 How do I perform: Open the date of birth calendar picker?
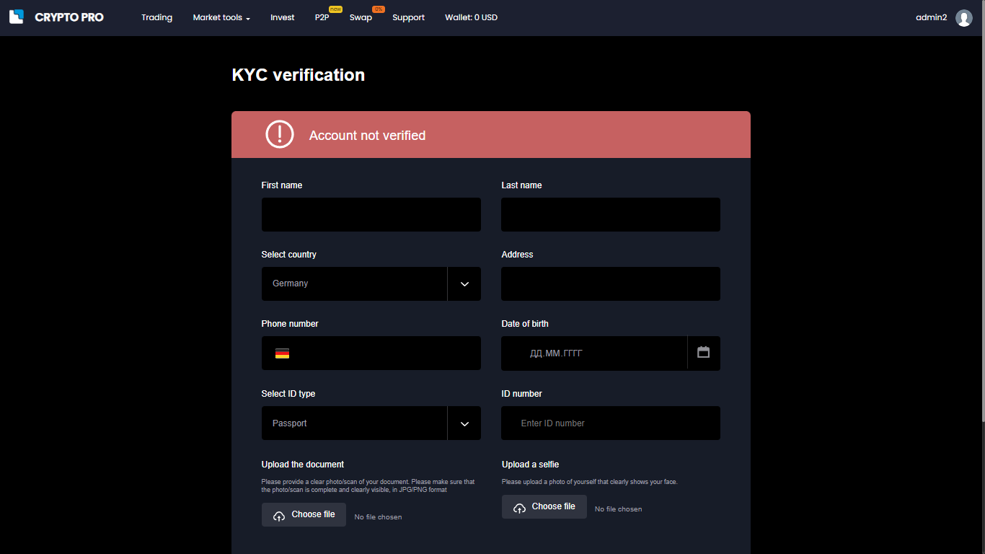click(x=703, y=353)
